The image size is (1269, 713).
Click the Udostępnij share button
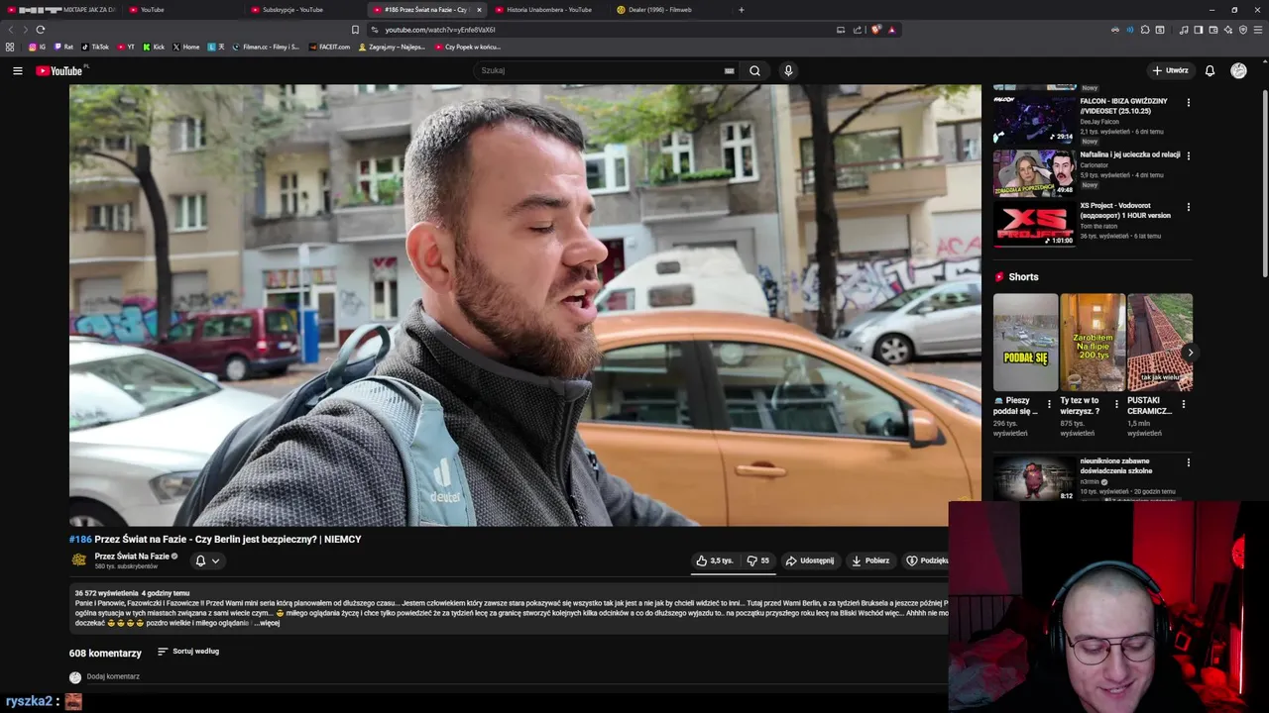(810, 560)
